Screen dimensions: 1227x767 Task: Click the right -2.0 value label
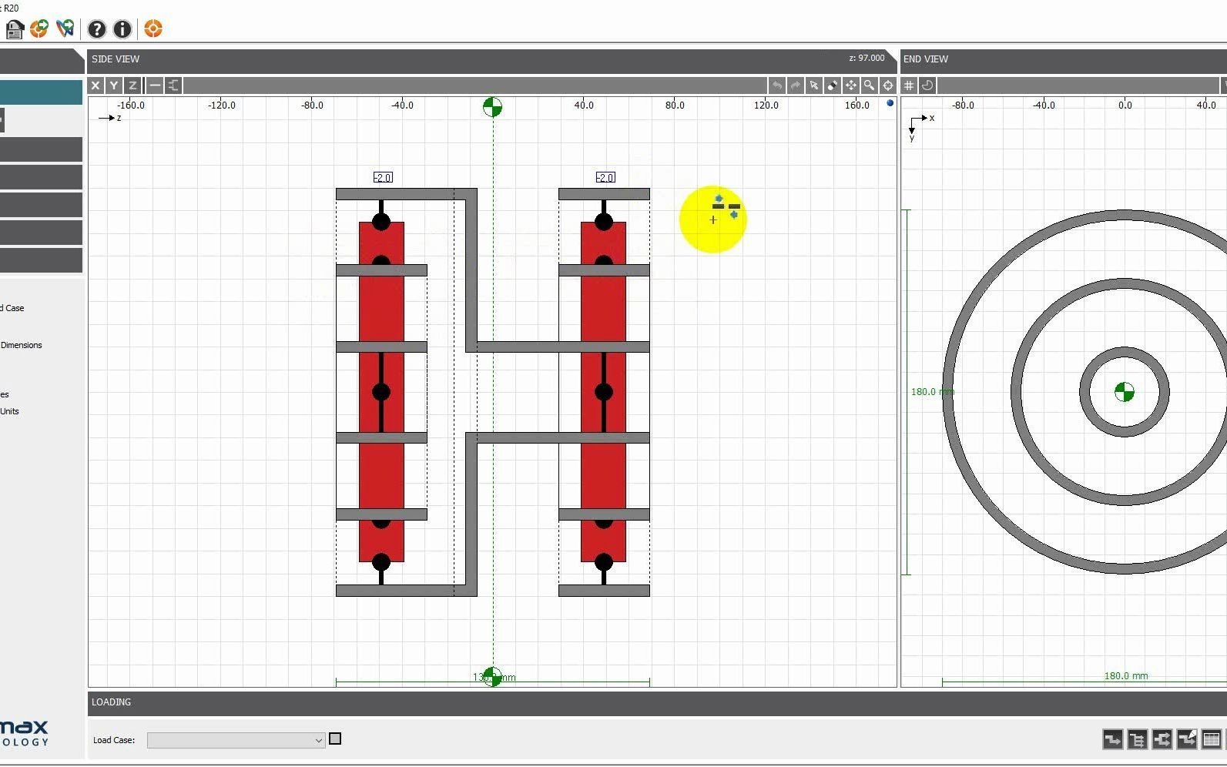click(605, 178)
